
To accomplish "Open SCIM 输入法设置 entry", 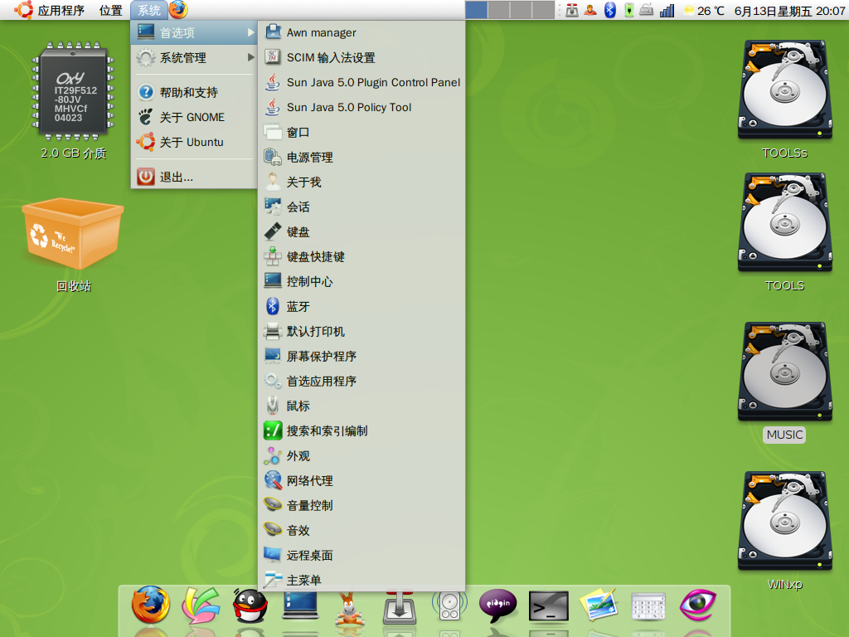I will tap(361, 57).
